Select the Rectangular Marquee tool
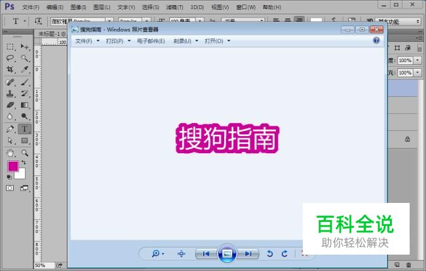 10,46
